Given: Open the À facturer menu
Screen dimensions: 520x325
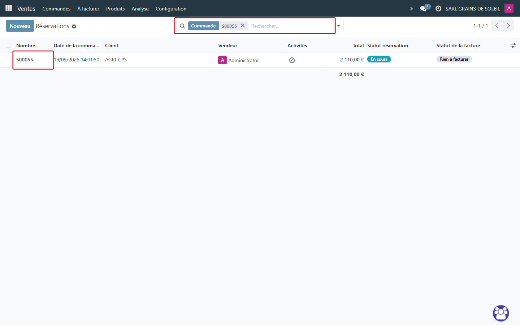Looking at the screenshot, I should (88, 9).
